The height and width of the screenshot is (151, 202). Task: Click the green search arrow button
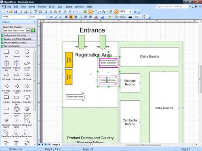click(33, 31)
